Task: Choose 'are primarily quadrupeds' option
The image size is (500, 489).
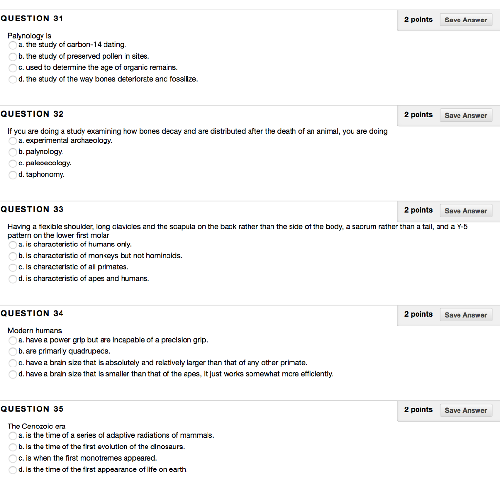Action: click(12, 351)
